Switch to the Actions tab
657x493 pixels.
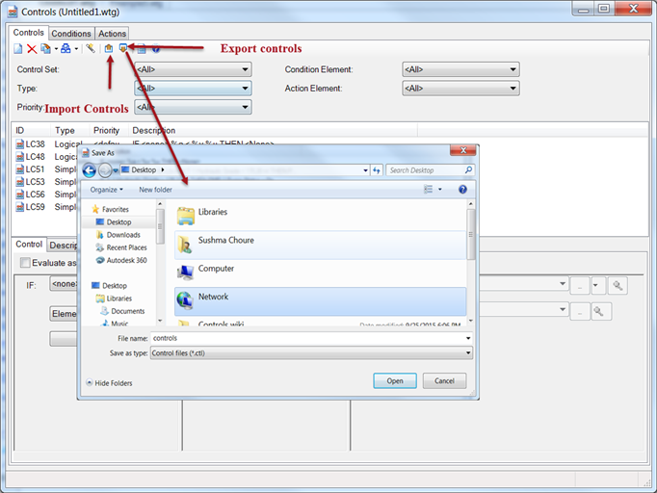(x=112, y=34)
